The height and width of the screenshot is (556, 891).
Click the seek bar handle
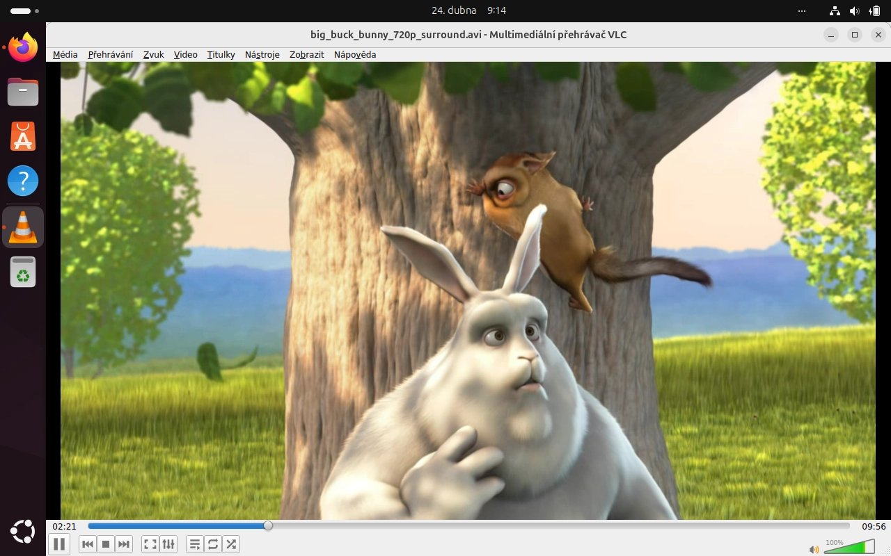[x=268, y=526]
